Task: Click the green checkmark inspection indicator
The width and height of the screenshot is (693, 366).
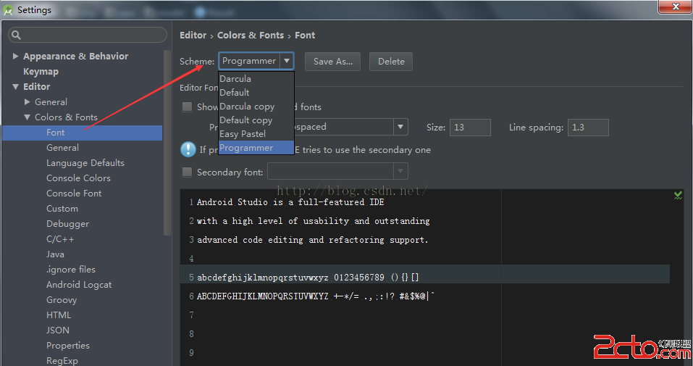Action: coord(678,195)
